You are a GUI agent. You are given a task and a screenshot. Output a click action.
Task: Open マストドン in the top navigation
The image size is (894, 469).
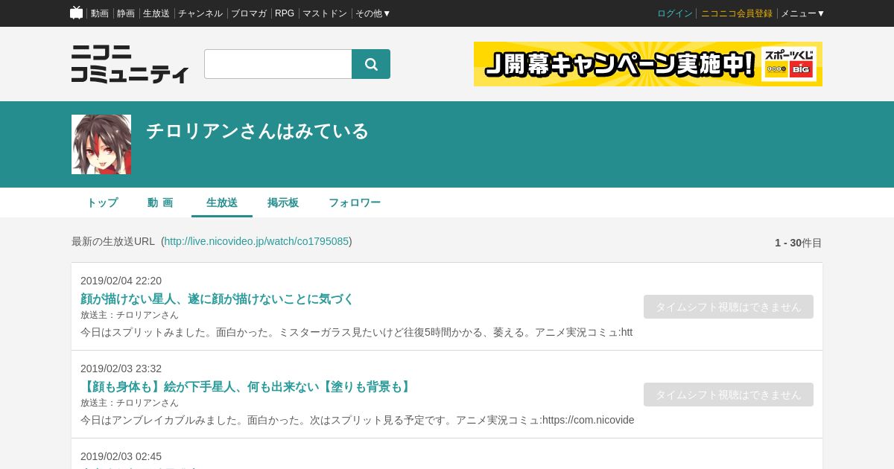coord(325,13)
